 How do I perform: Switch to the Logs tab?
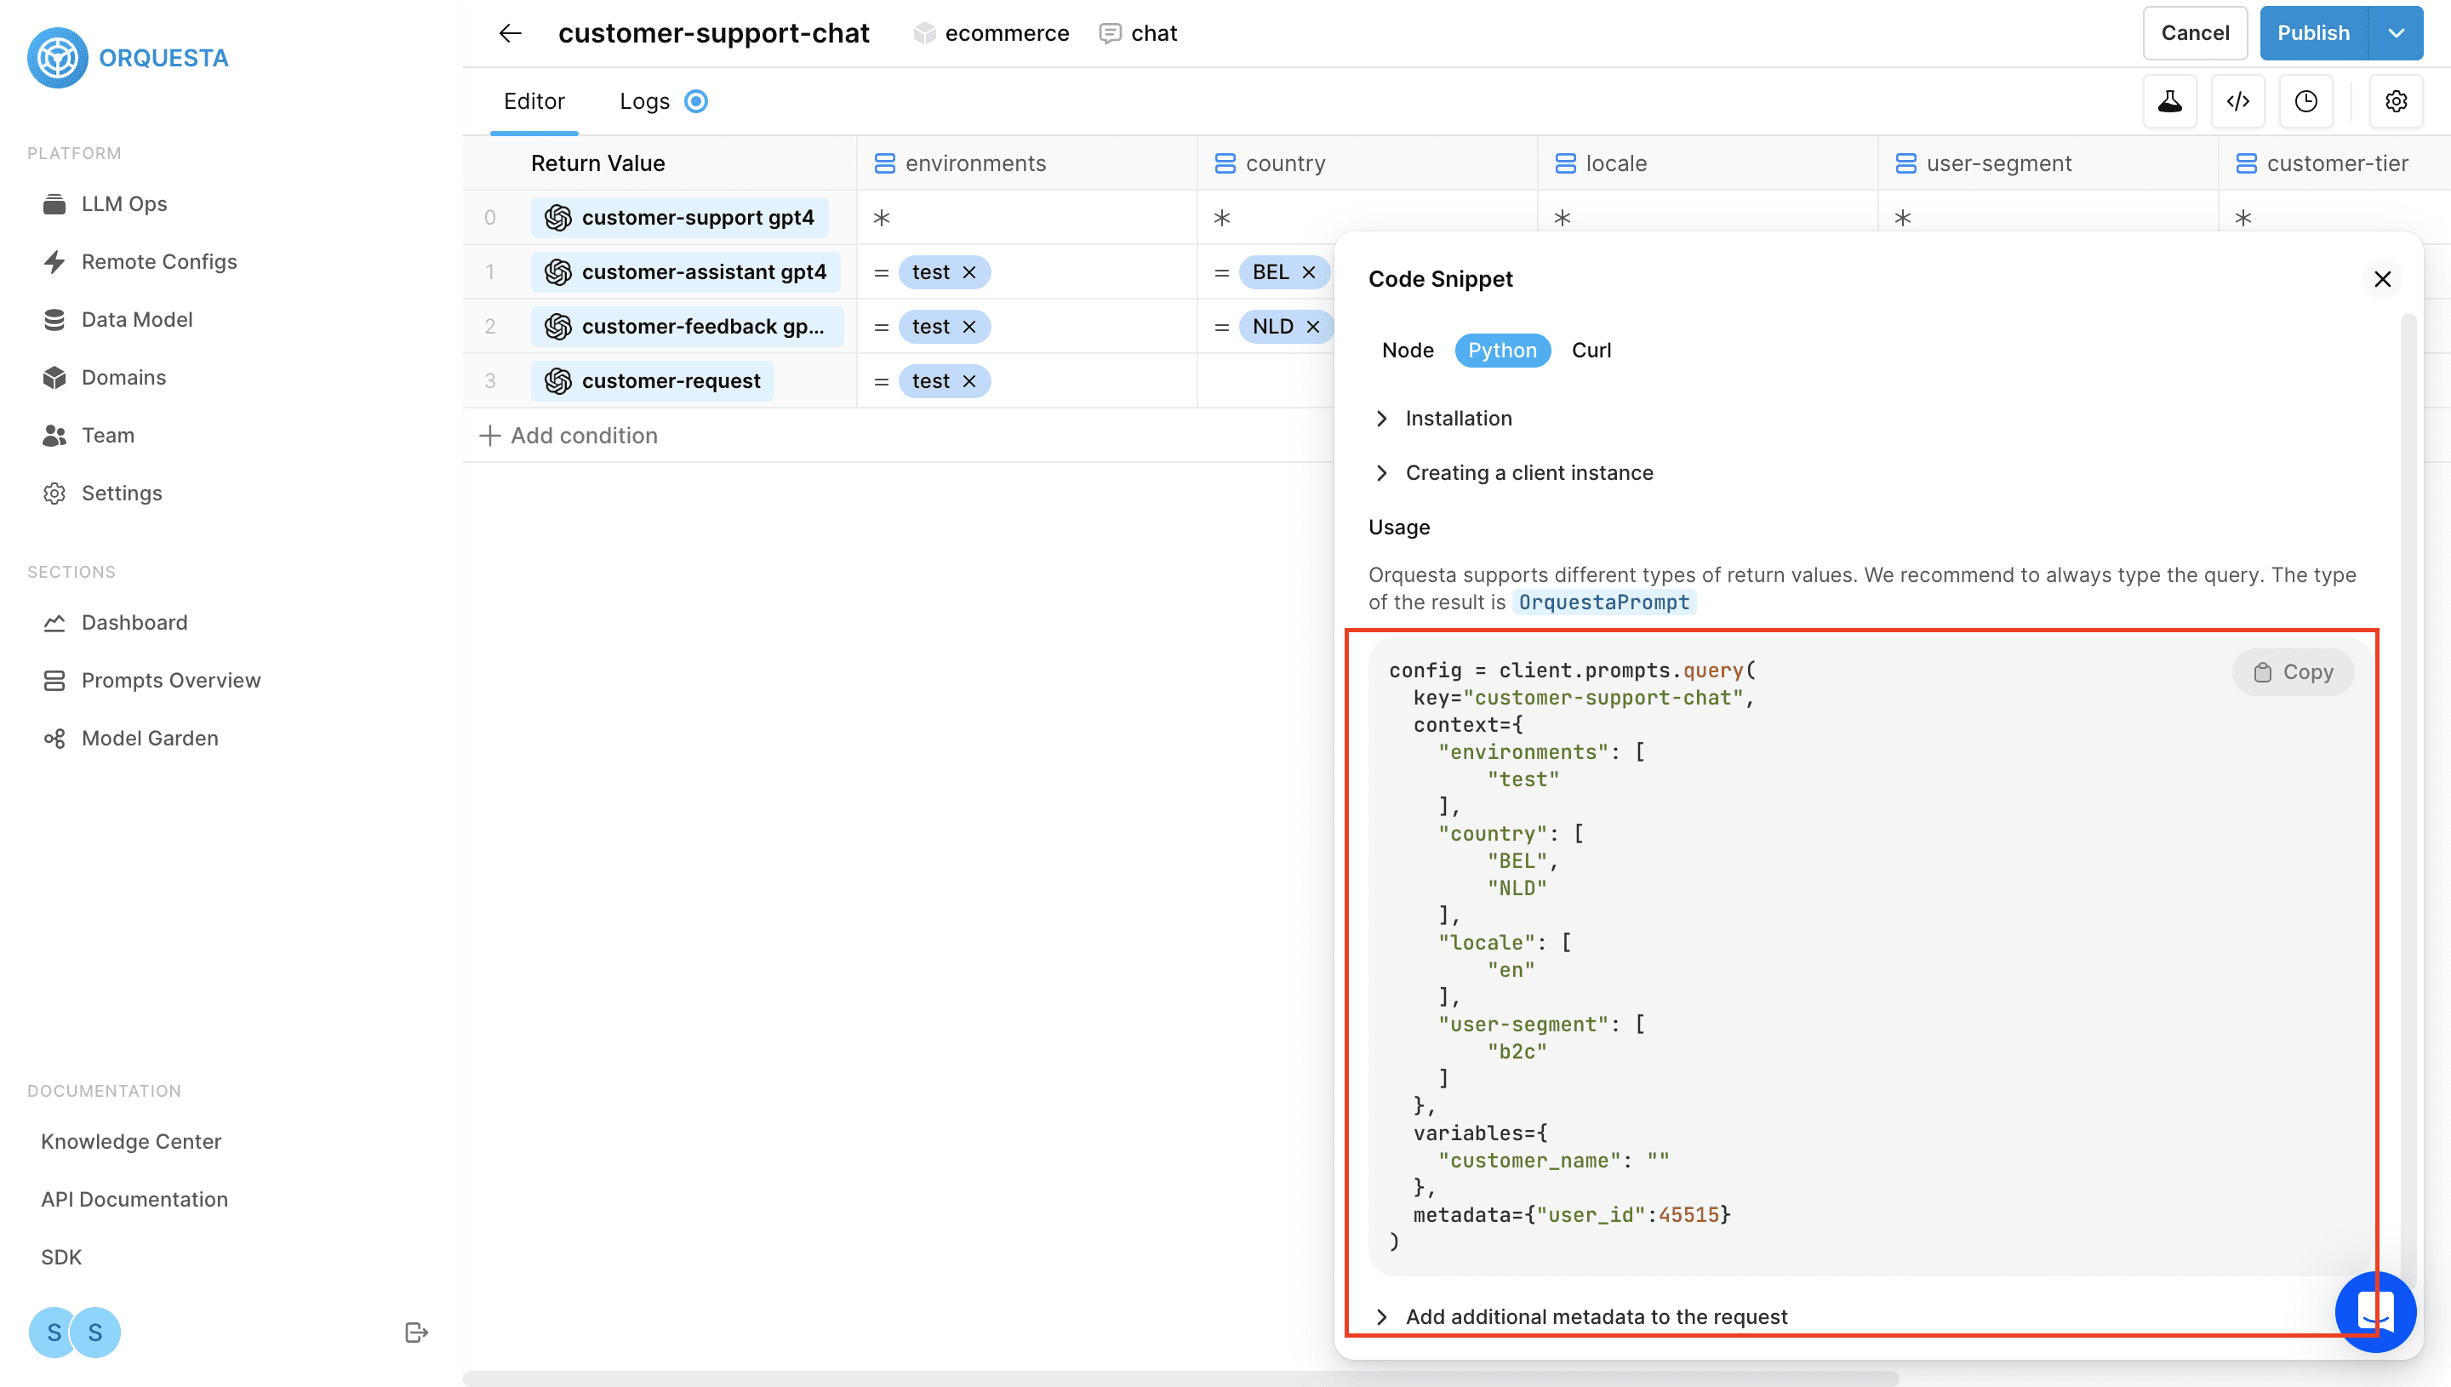[x=645, y=101]
